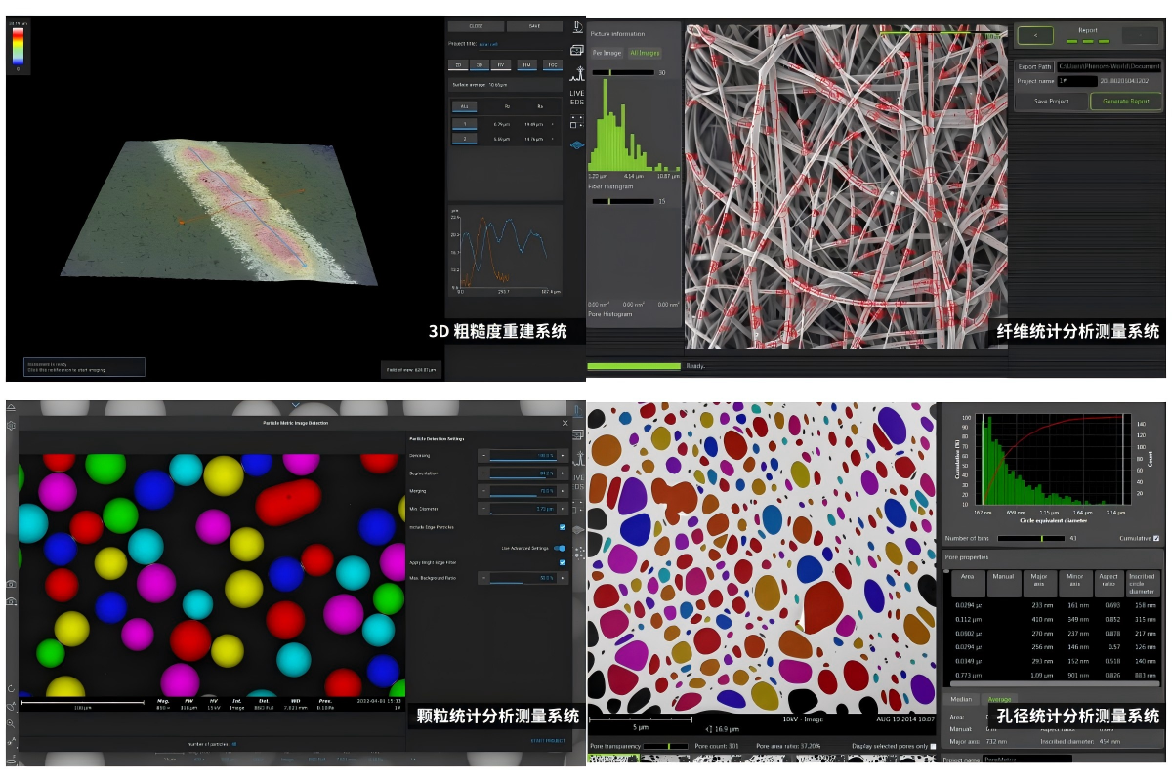Click the zoom magnifier icon on left sidebar

coord(11,723)
